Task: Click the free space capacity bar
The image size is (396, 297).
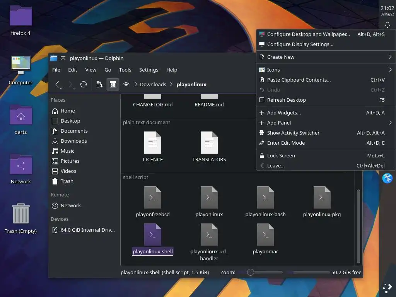Action: 307,272
